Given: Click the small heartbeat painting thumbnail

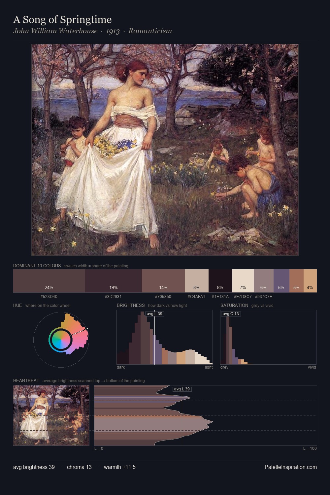Looking at the screenshot, I should point(51,415).
